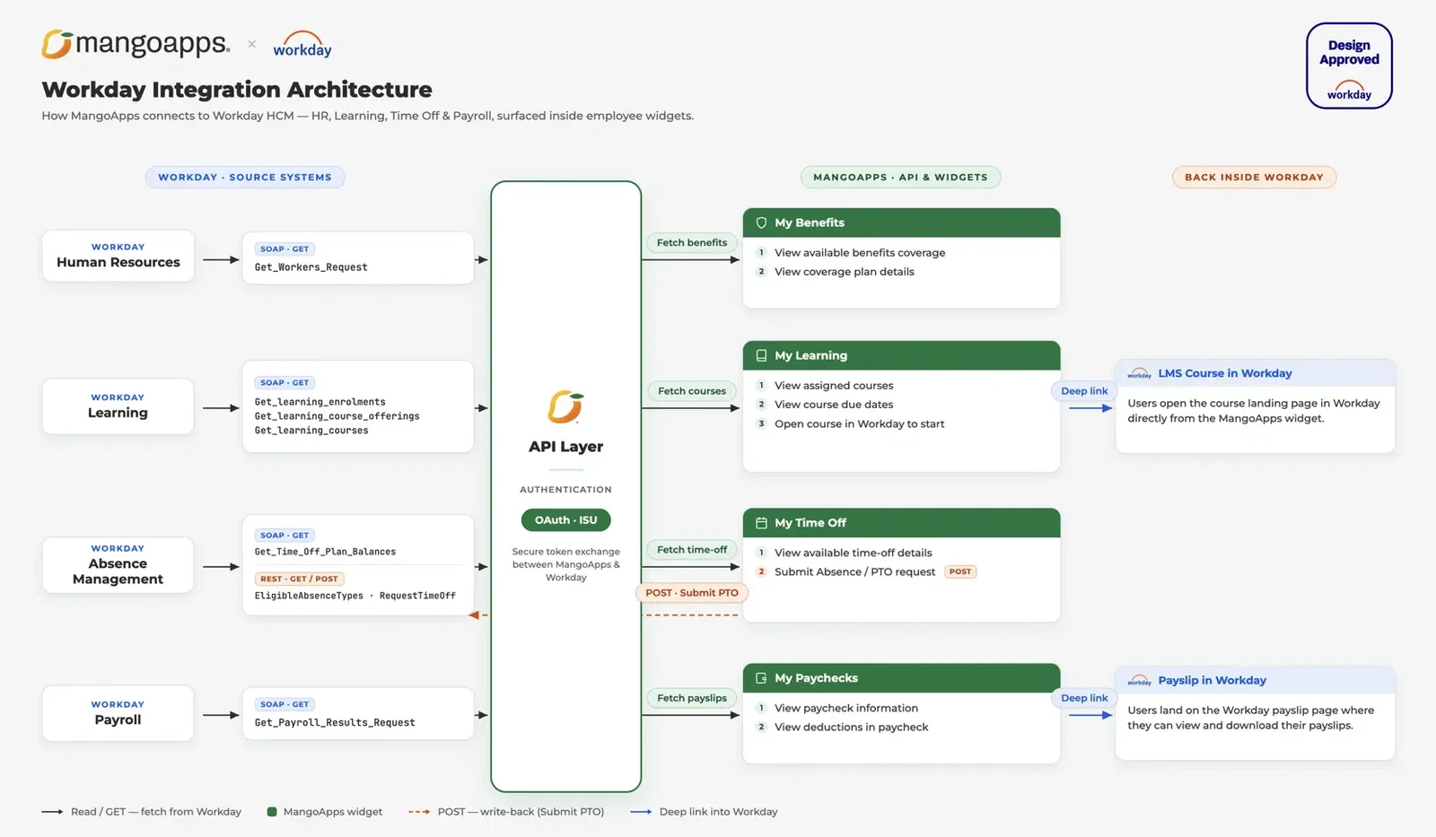Click Get_learning_courses text
This screenshot has height=837, width=1436.
pos(311,431)
